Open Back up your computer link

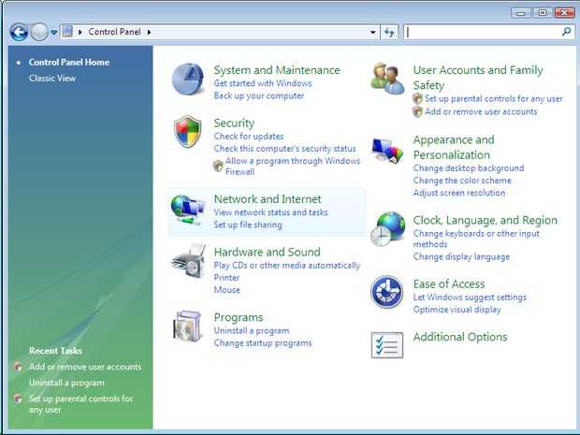point(258,95)
